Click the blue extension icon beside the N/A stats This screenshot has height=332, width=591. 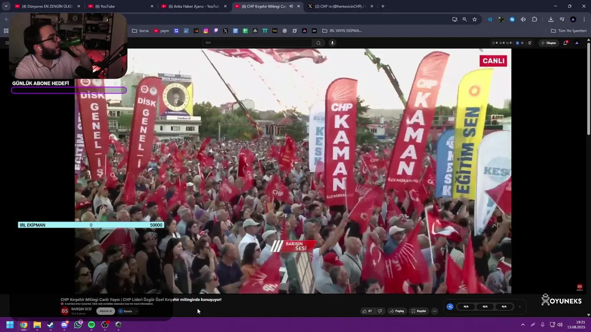[x=450, y=307]
